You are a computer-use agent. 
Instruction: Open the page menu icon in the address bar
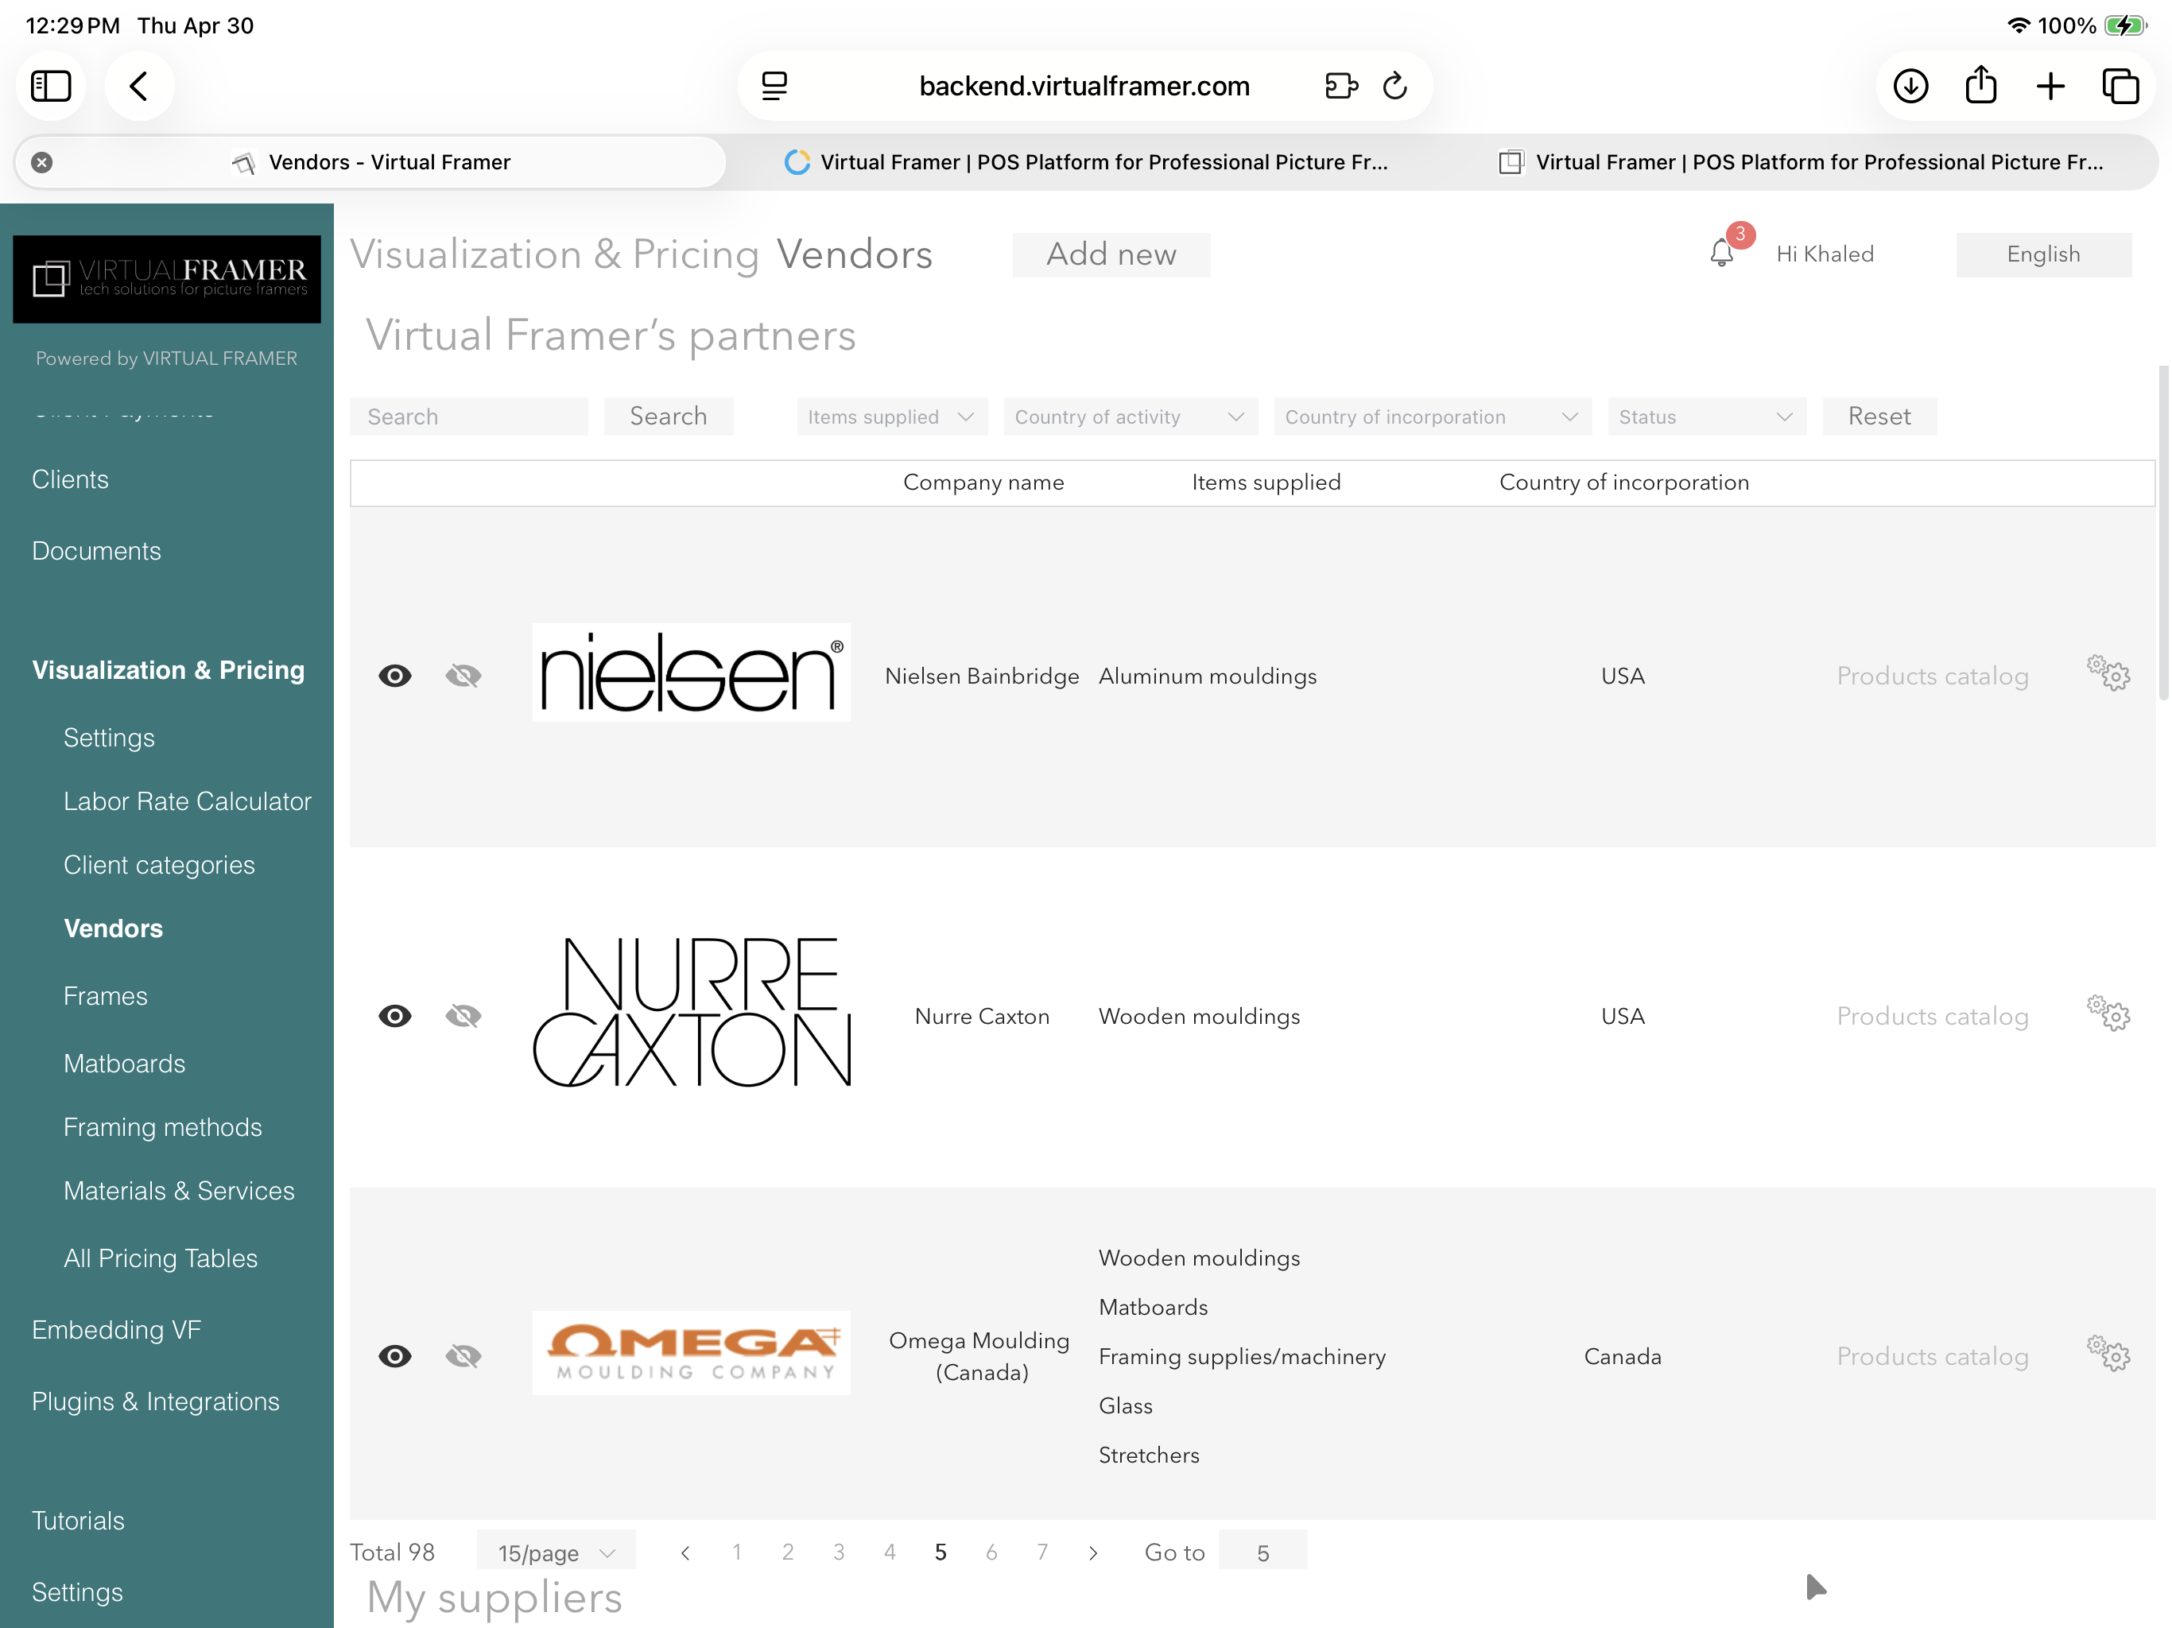tap(774, 87)
